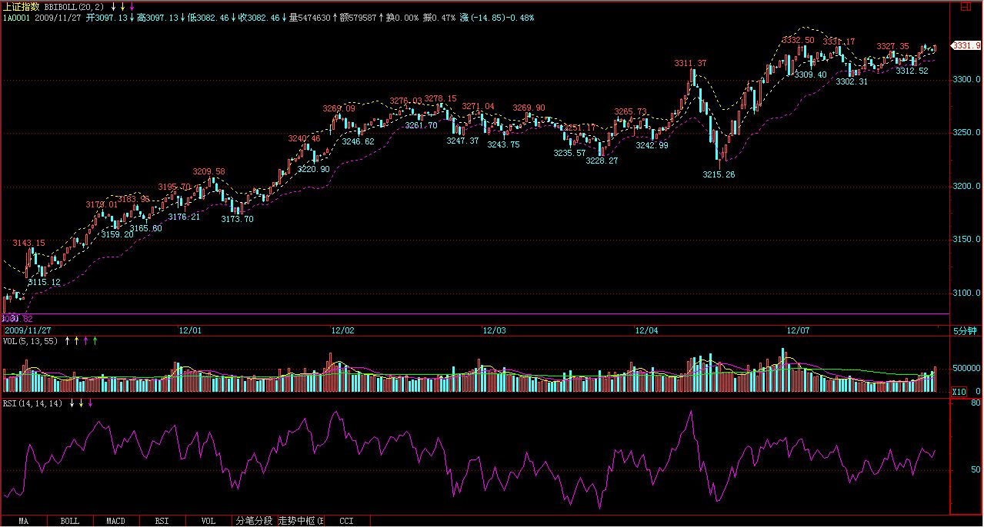984x527 pixels.
Task: Click the yellow arrow after RSI(14,14,14)
Action: (x=82, y=403)
